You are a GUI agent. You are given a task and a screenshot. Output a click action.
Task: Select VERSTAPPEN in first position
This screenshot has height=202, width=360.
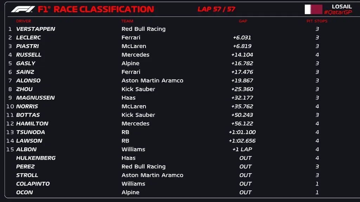(36, 29)
